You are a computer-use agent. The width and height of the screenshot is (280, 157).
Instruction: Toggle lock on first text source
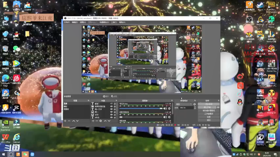click(115, 104)
